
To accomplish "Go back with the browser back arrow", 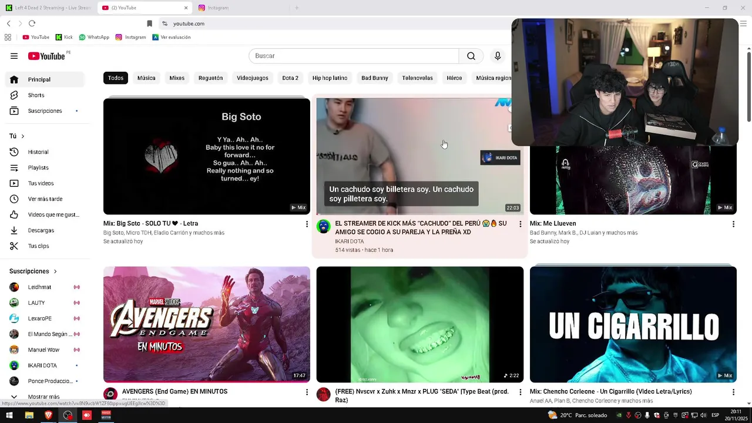I will click(x=9, y=23).
